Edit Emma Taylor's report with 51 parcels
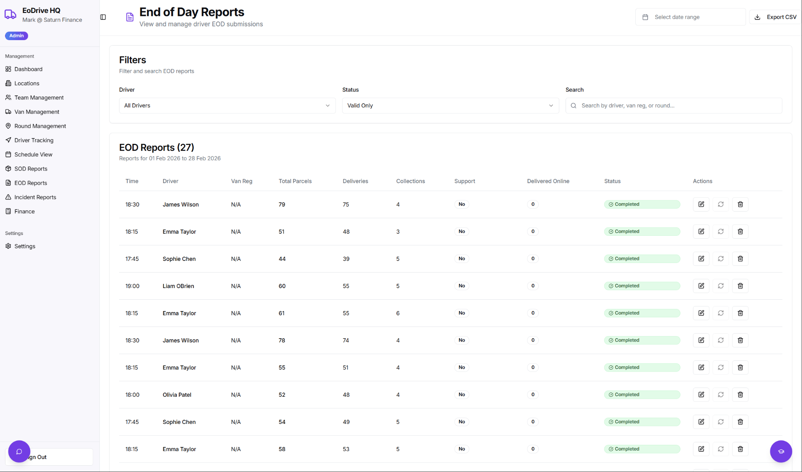The image size is (802, 472). (701, 232)
